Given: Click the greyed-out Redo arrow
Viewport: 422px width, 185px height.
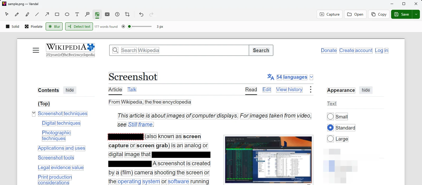Looking at the screenshot, I should (x=151, y=14).
